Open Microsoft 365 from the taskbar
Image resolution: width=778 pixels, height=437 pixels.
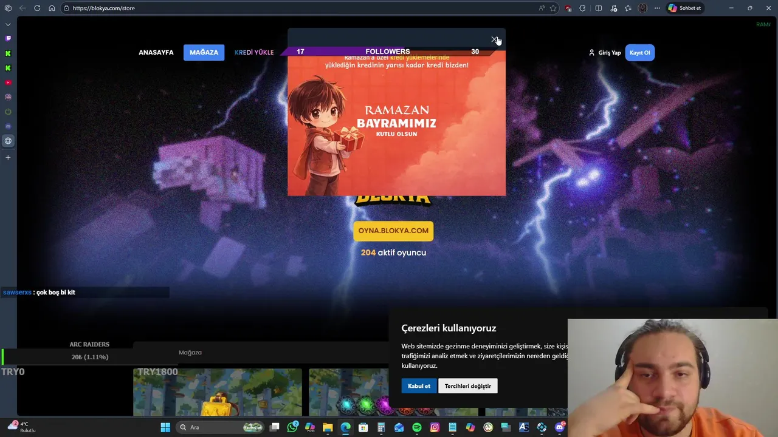(x=310, y=427)
